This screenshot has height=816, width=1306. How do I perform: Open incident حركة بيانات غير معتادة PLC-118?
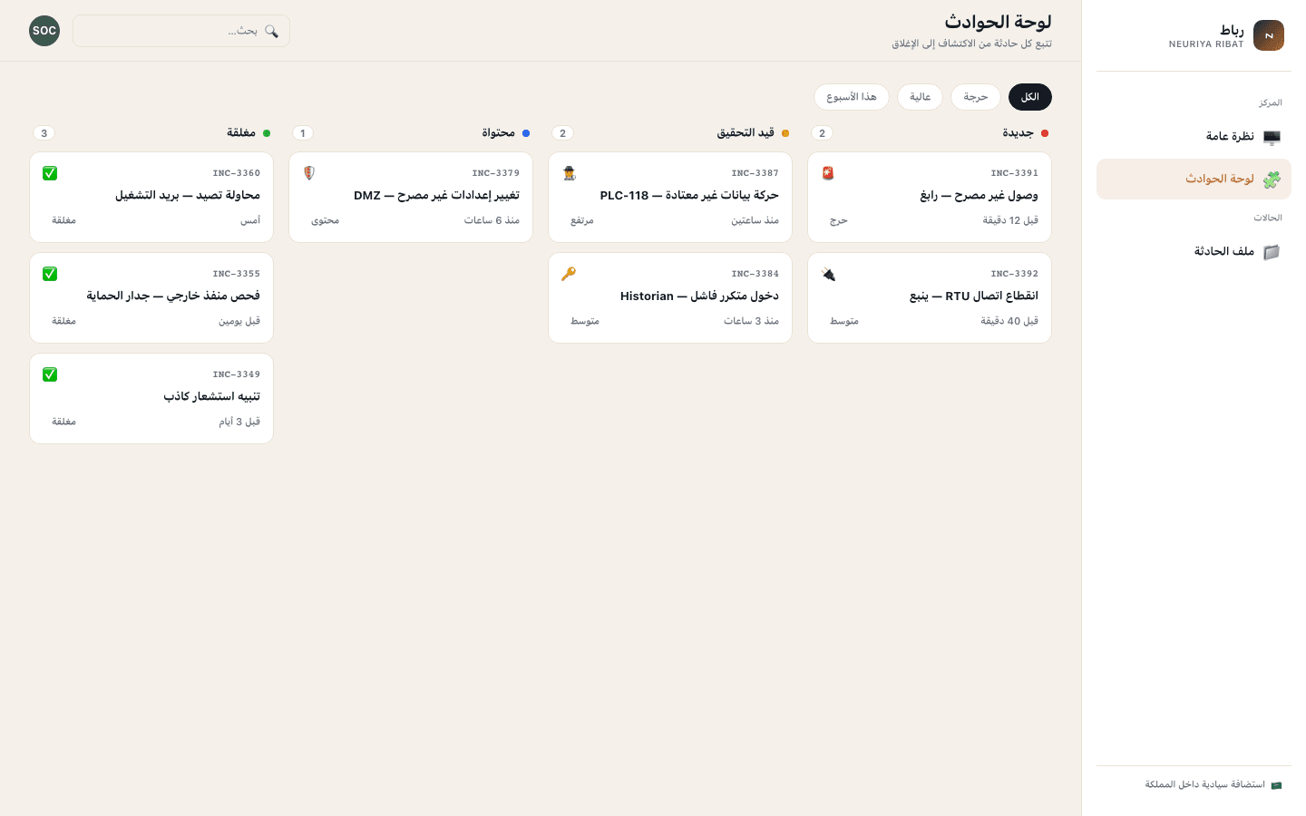click(x=670, y=198)
